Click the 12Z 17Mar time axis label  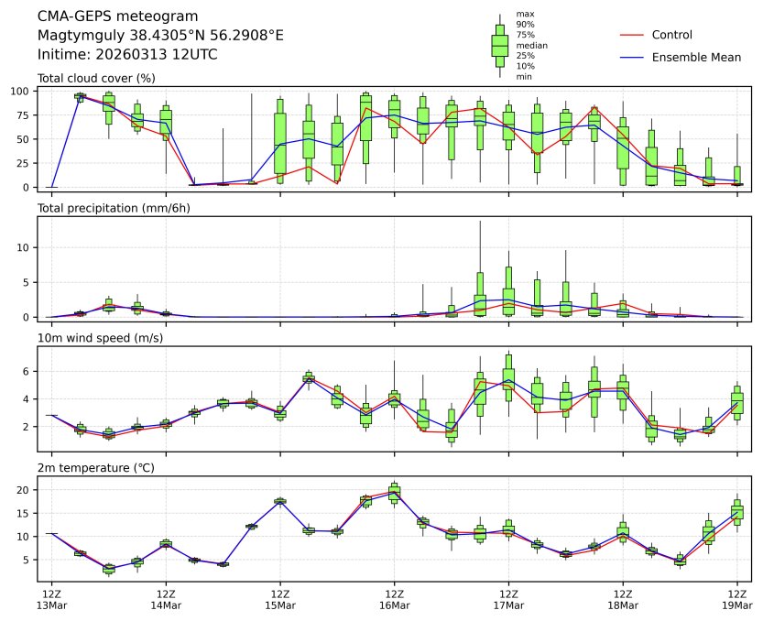508,600
